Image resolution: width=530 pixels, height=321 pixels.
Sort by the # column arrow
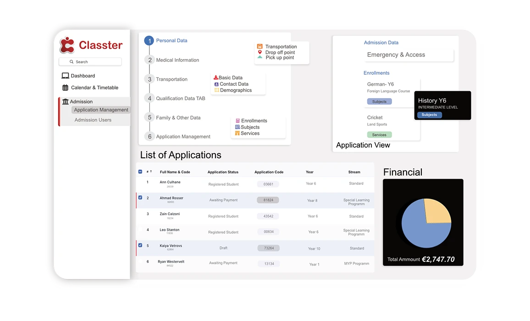click(151, 172)
